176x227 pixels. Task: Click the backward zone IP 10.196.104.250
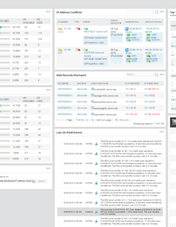tap(152, 114)
